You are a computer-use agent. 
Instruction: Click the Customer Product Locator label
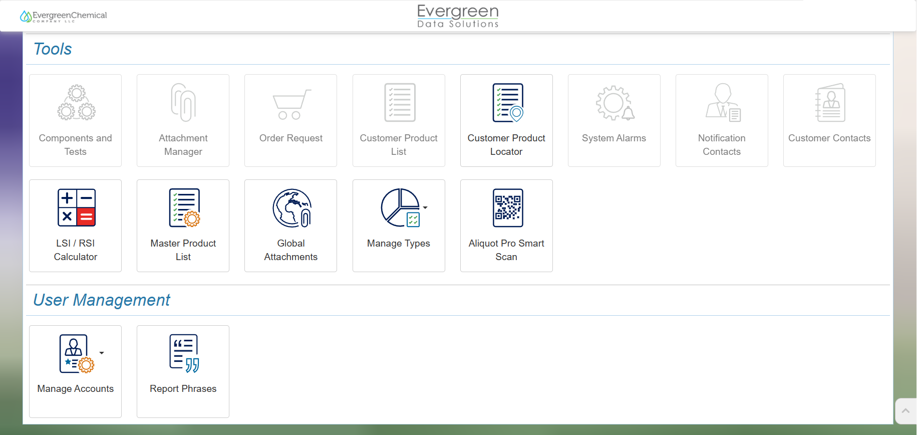click(x=506, y=145)
